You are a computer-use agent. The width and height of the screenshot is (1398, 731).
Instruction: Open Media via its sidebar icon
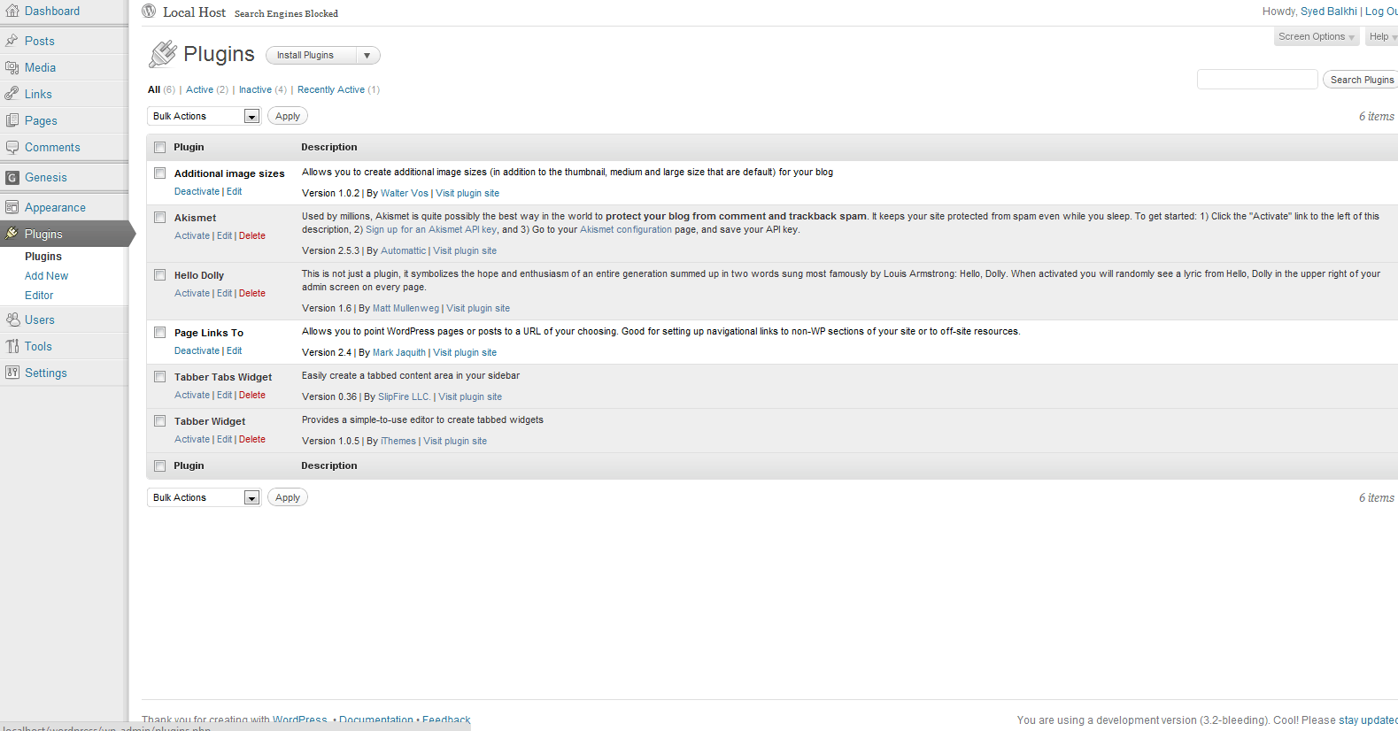point(12,67)
